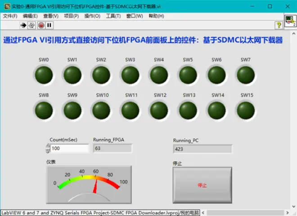Click the SW9 LED indicator
Image resolution: width=297 pixels, height=216 pixels.
coord(72,110)
